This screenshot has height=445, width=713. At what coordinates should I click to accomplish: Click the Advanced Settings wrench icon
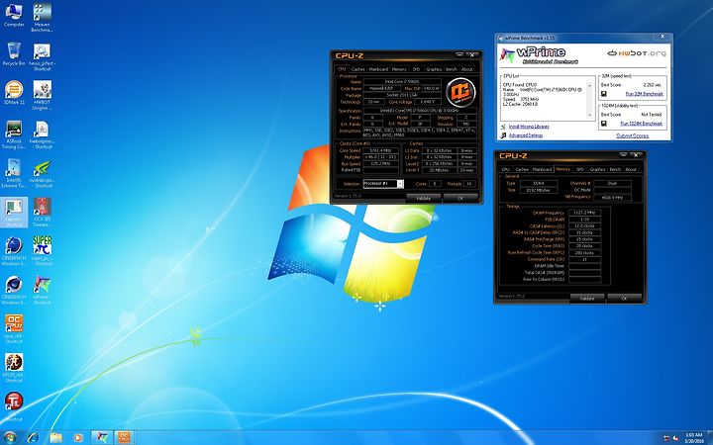[x=503, y=135]
